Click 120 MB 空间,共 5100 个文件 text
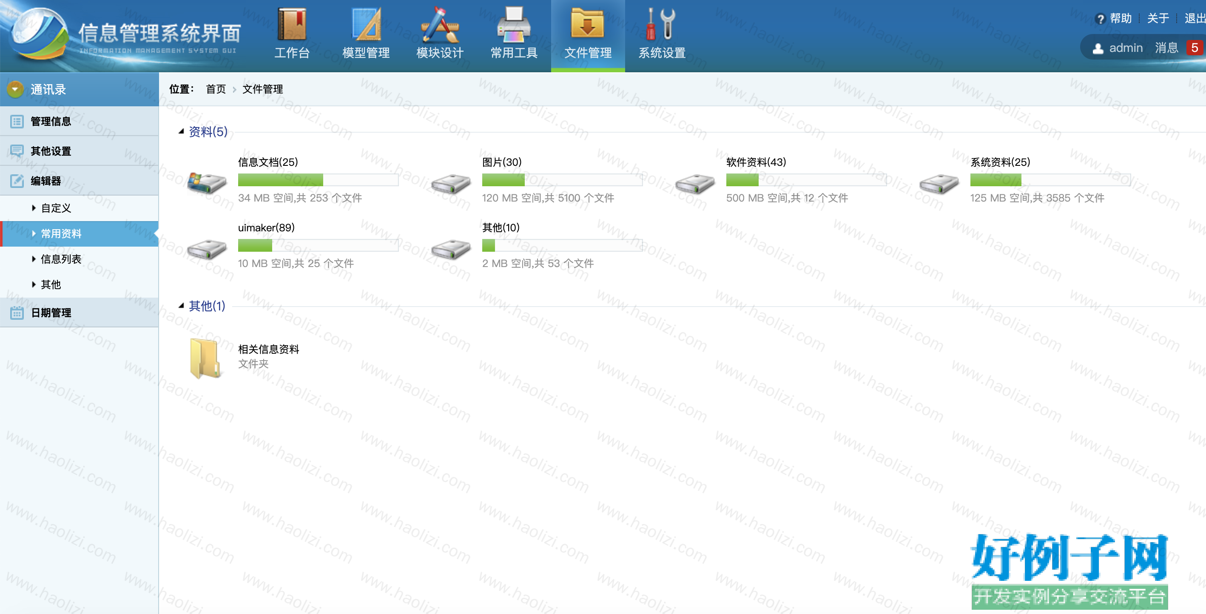Screen dimensions: 1206x614 click(x=548, y=198)
